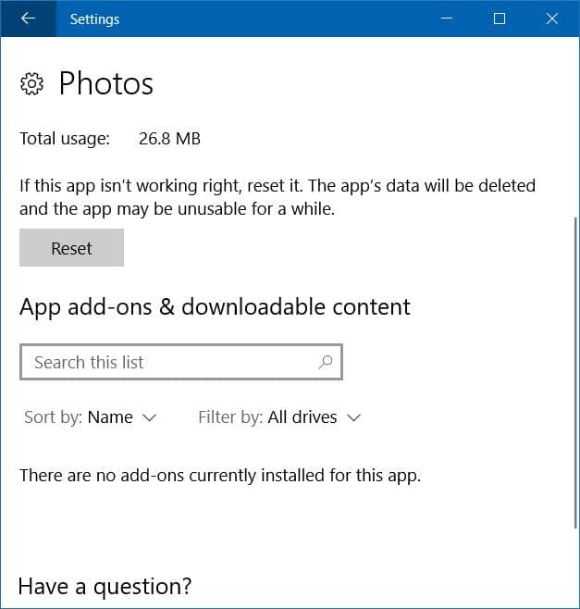This screenshot has width=580, height=609.
Task: Click the search magnifier icon
Action: click(326, 362)
